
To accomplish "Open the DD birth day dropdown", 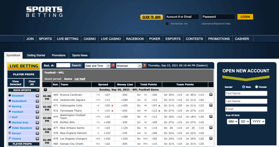I will tap(245, 122).
